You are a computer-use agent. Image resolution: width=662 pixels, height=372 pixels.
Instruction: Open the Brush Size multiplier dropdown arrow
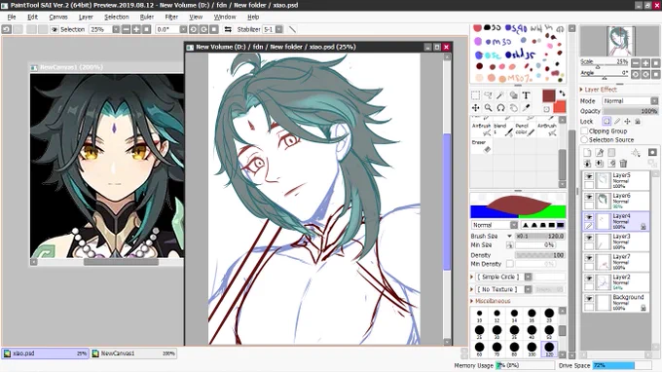[509, 236]
